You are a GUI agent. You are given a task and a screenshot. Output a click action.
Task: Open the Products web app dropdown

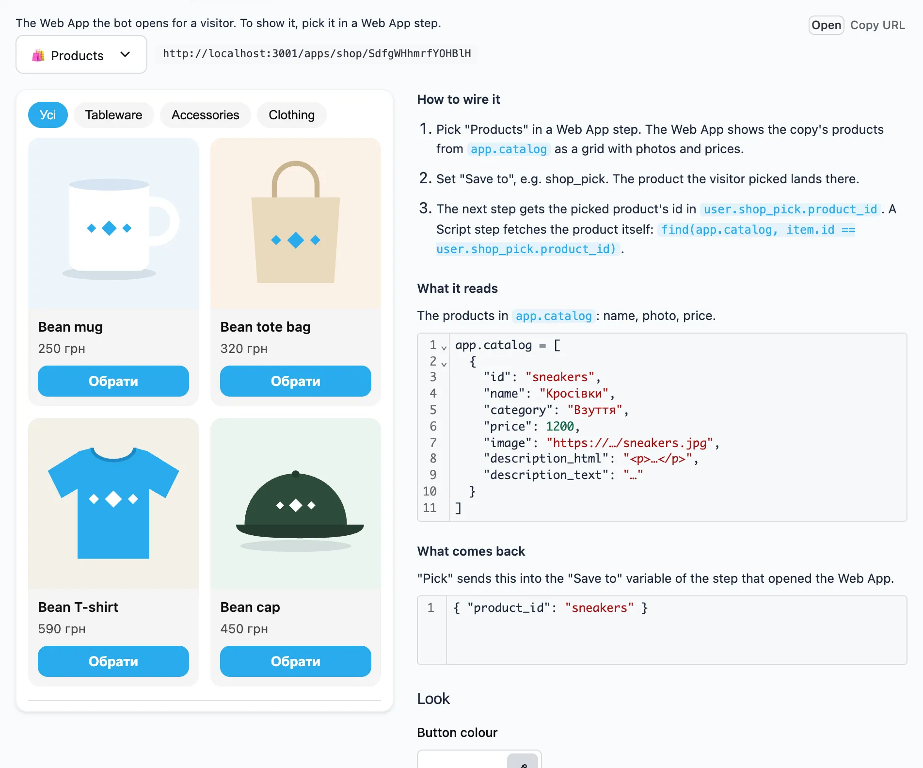click(x=81, y=55)
